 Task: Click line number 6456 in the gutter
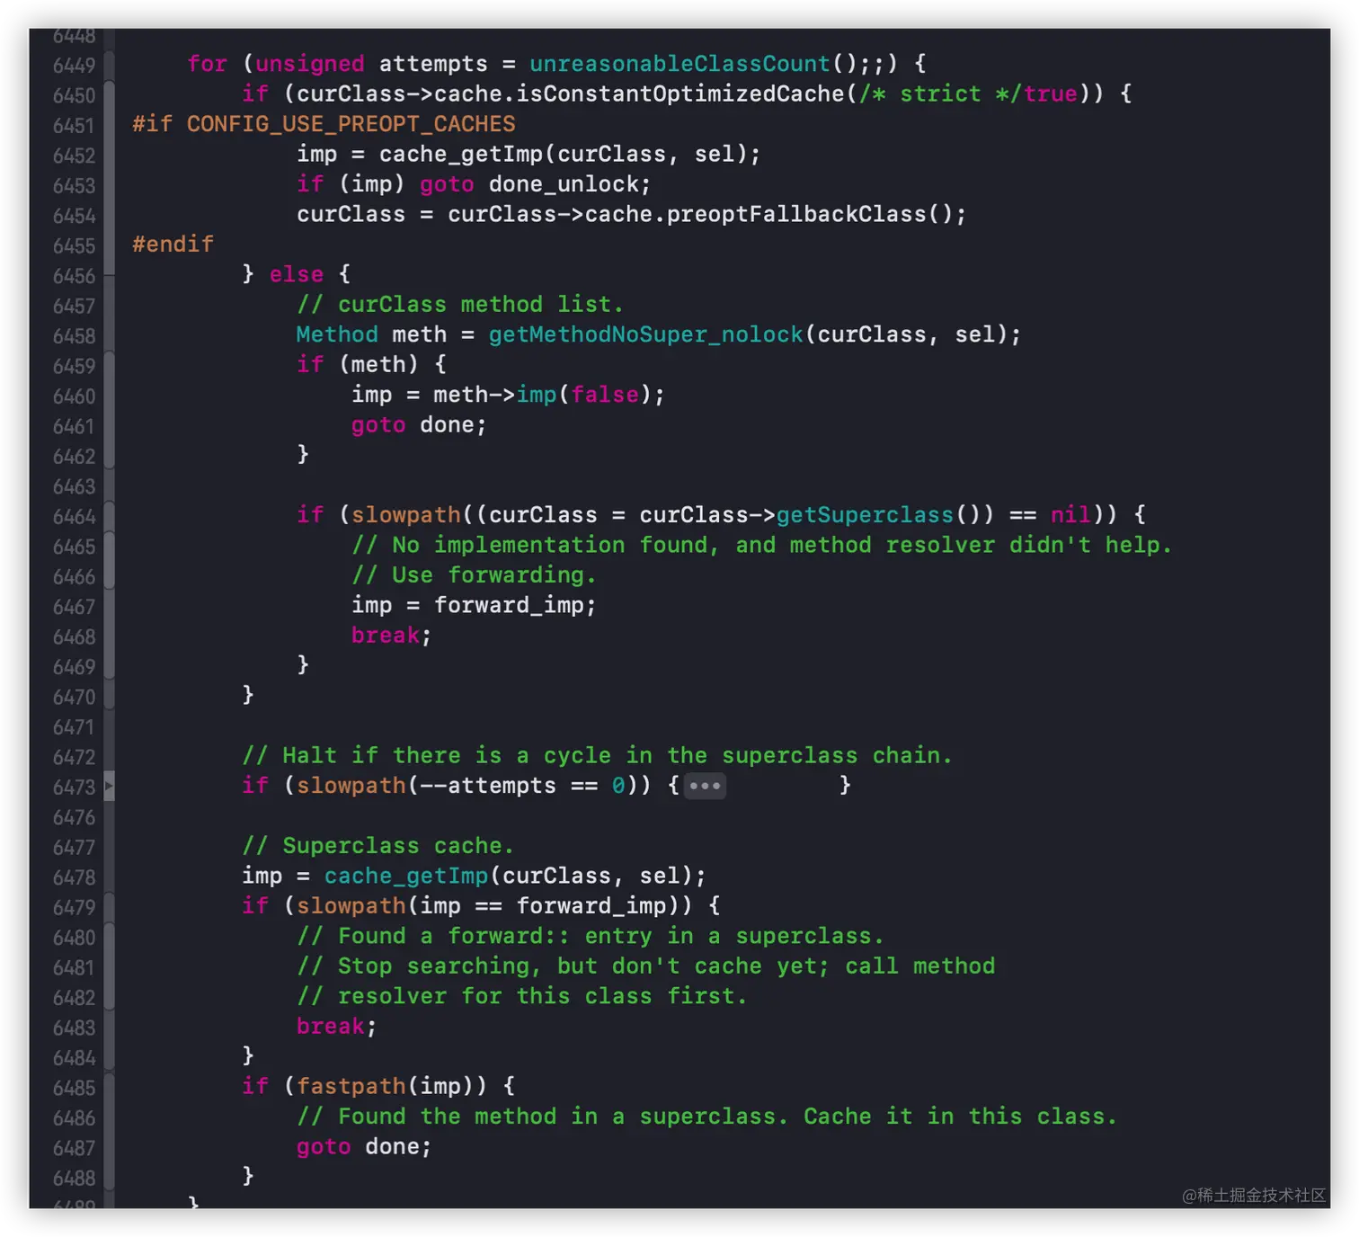point(74,276)
